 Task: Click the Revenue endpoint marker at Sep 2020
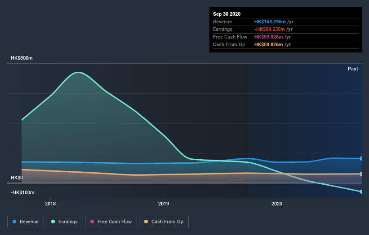[361, 158]
